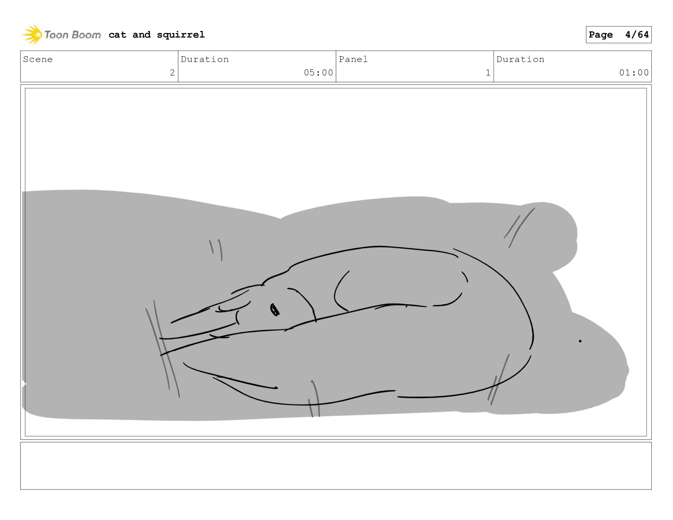
Task: Click the panel Duration value 01:00
Action: (634, 73)
